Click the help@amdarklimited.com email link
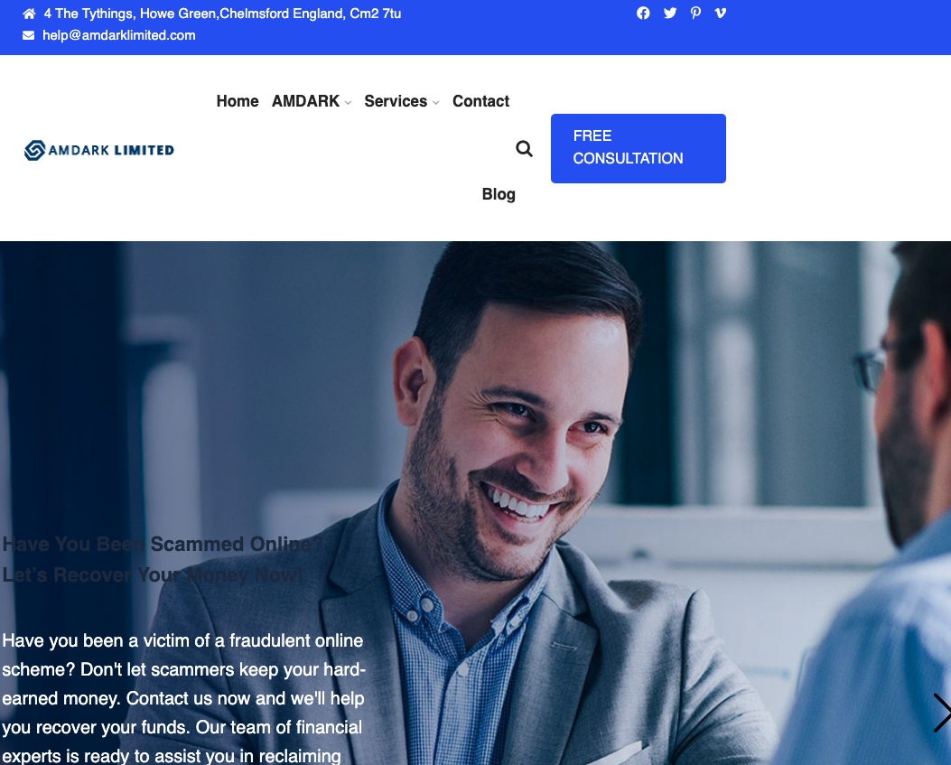This screenshot has width=951, height=765. point(119,35)
